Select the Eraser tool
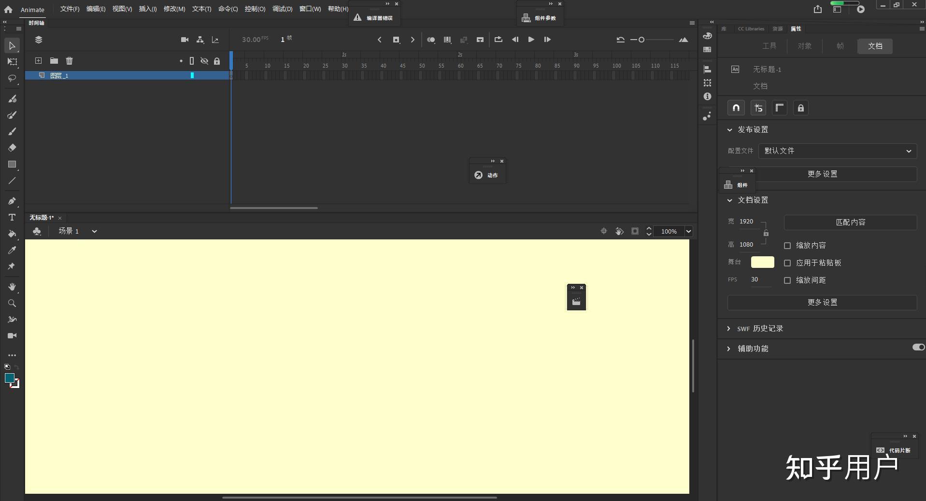Viewport: 926px width, 501px height. click(x=12, y=148)
